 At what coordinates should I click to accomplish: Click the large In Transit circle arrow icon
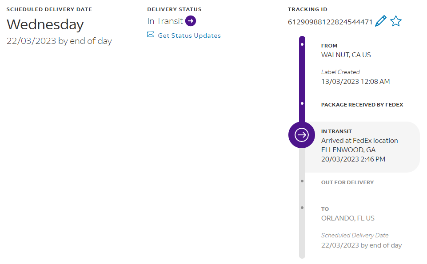[x=302, y=134]
